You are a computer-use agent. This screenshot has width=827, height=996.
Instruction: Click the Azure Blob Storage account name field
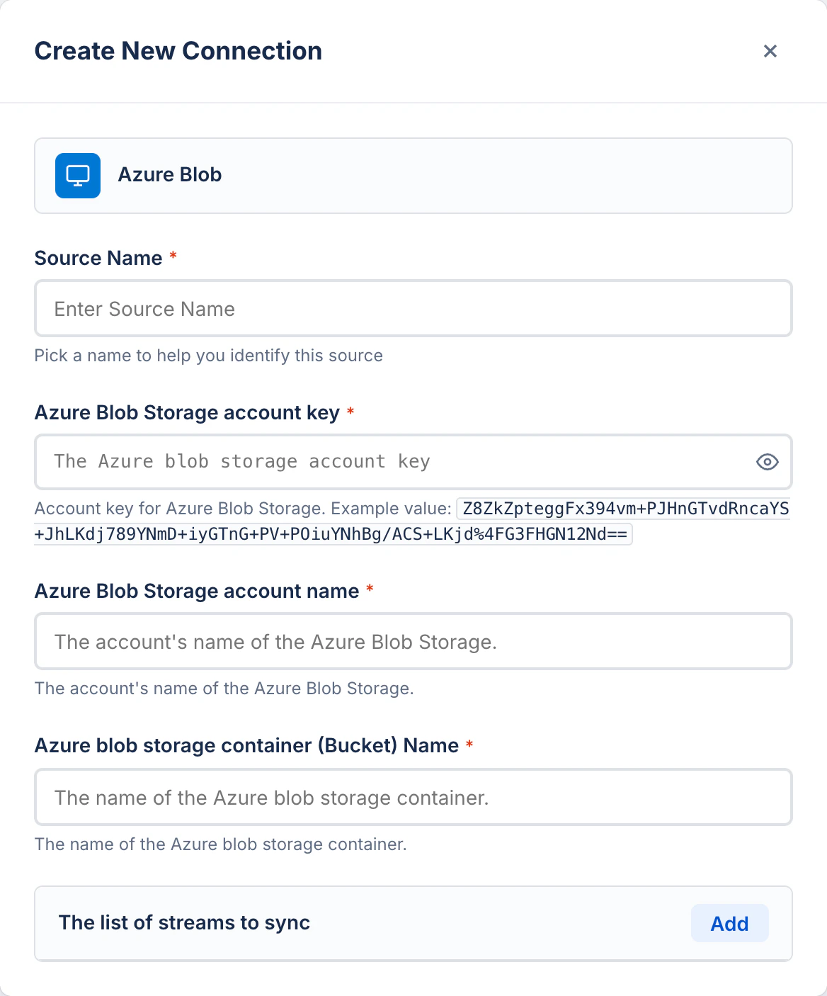point(413,642)
